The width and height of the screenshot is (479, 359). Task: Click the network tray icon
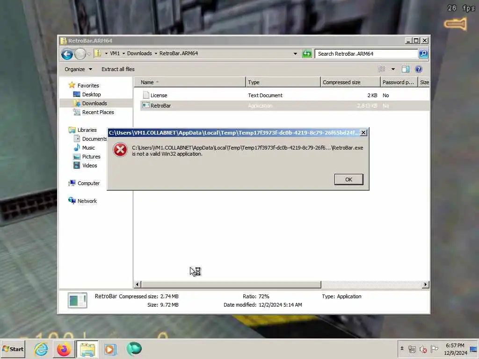coord(412,349)
